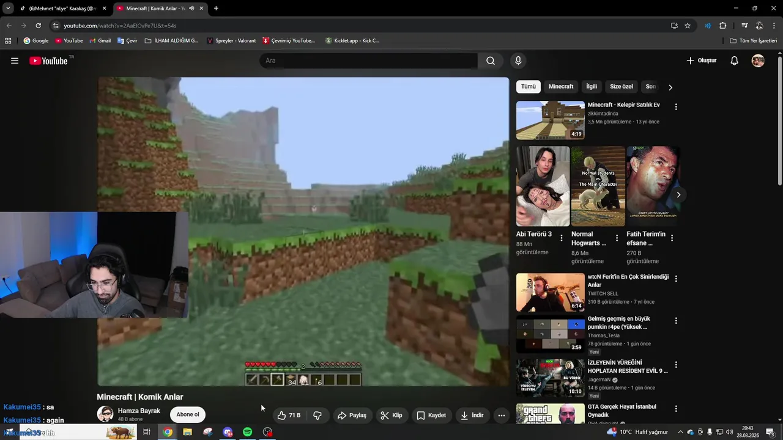
Task: Open options for the Minecraft Kelepir Satılık Ev video
Action: click(x=676, y=107)
